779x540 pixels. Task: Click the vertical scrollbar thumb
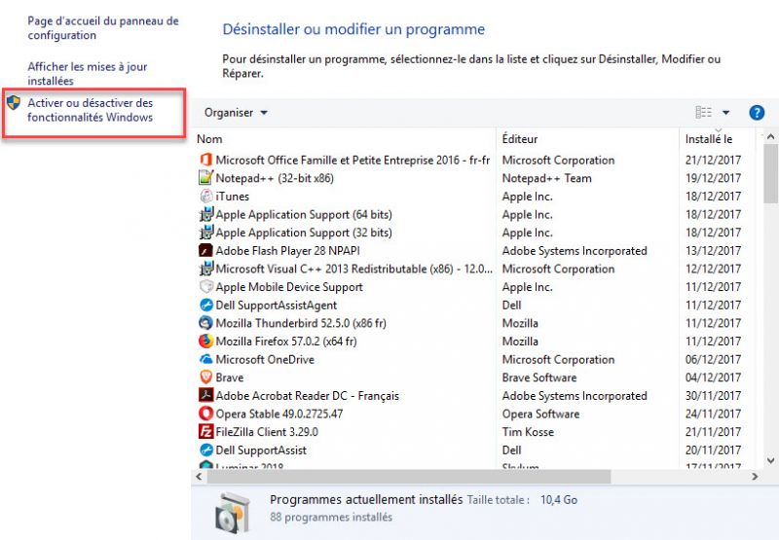(x=770, y=173)
